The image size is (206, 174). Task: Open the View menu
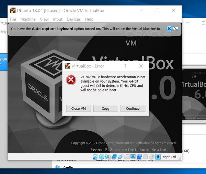coord(44,19)
